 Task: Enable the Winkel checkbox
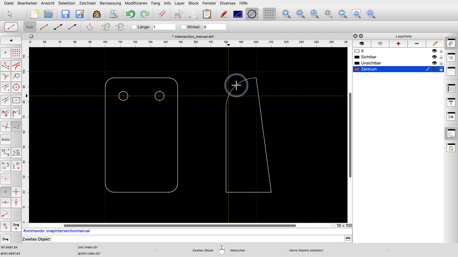tap(184, 27)
